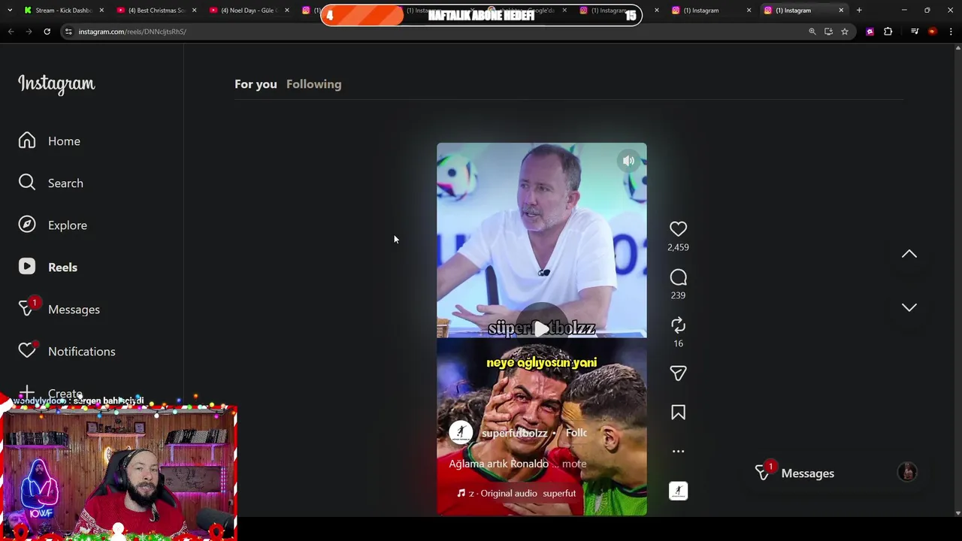Go to previous reel with up chevron

pyautogui.click(x=909, y=254)
